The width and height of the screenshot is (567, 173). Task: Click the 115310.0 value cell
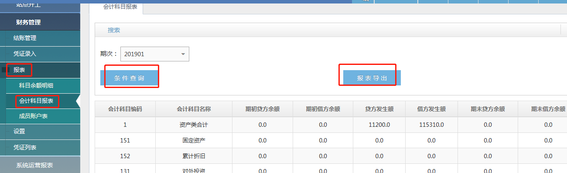(x=431, y=125)
